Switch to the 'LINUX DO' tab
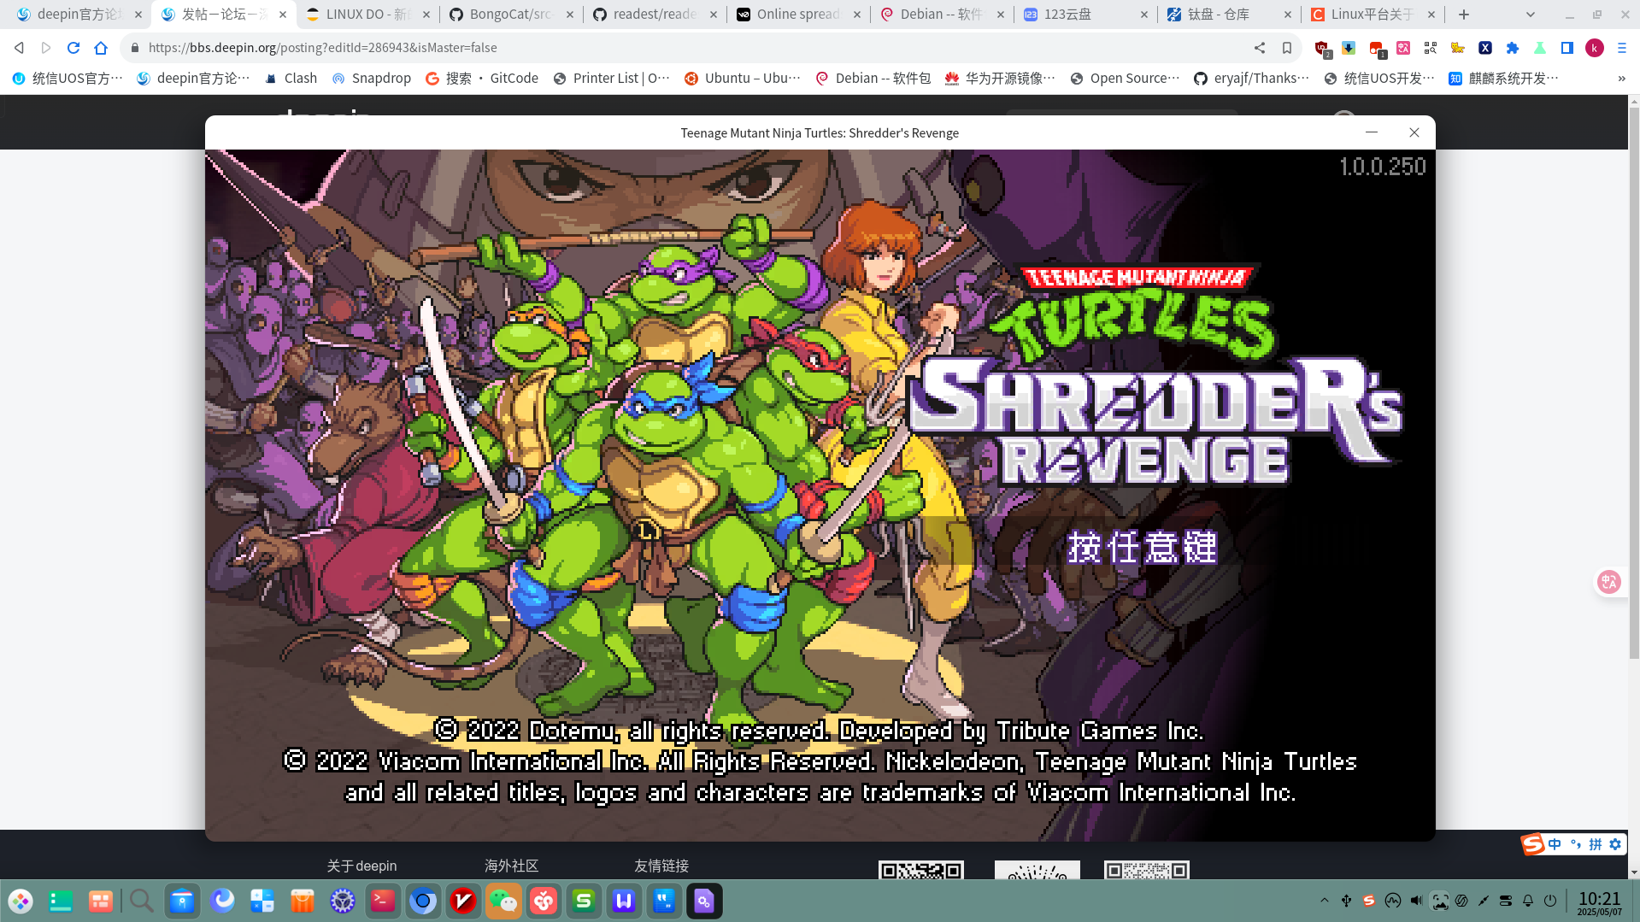 367,14
